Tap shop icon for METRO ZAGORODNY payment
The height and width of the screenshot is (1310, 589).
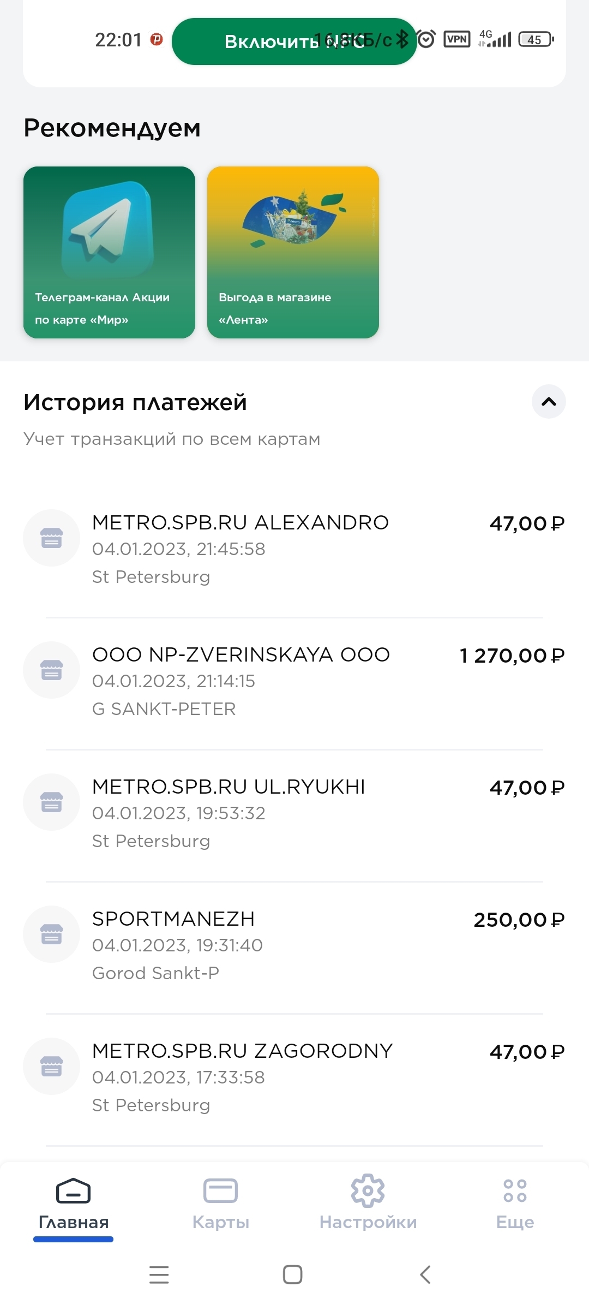click(52, 1067)
